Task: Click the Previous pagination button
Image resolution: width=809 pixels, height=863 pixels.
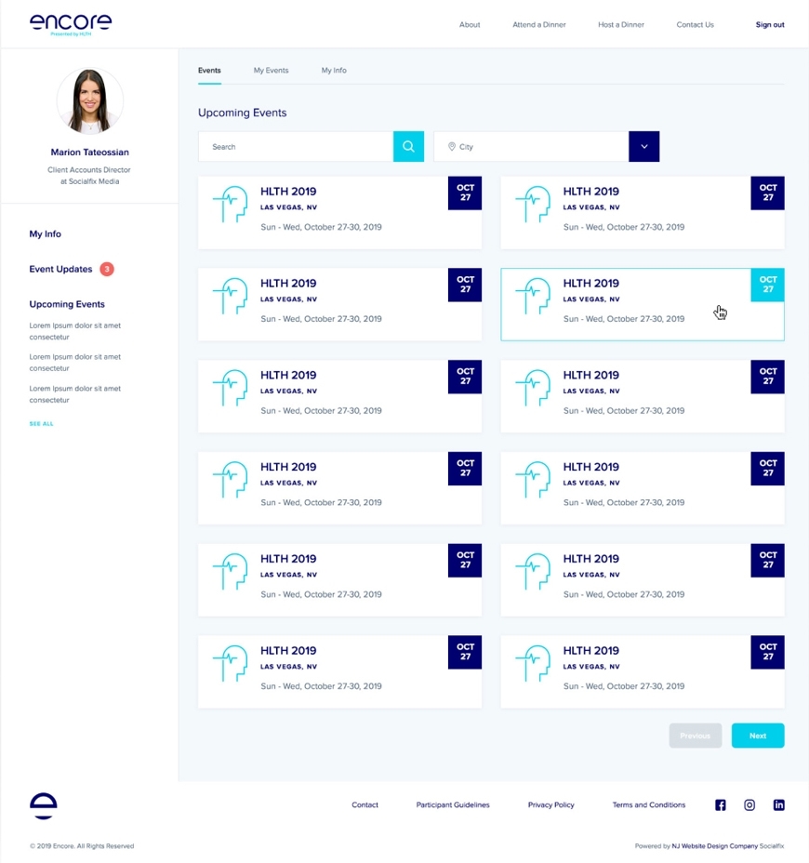Action: click(x=695, y=736)
